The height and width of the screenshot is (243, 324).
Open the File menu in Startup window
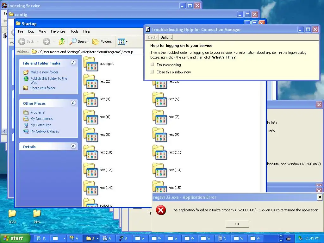click(21, 31)
